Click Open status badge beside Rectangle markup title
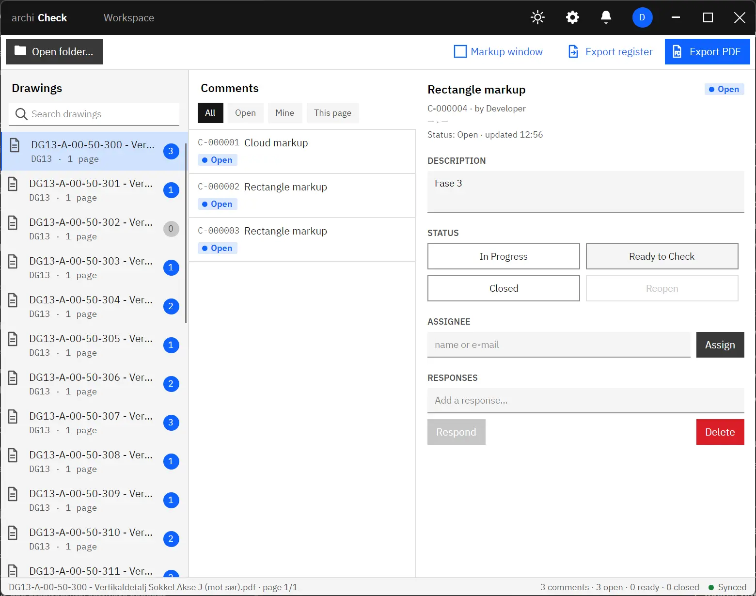Screen dimensions: 756x596 (724, 89)
